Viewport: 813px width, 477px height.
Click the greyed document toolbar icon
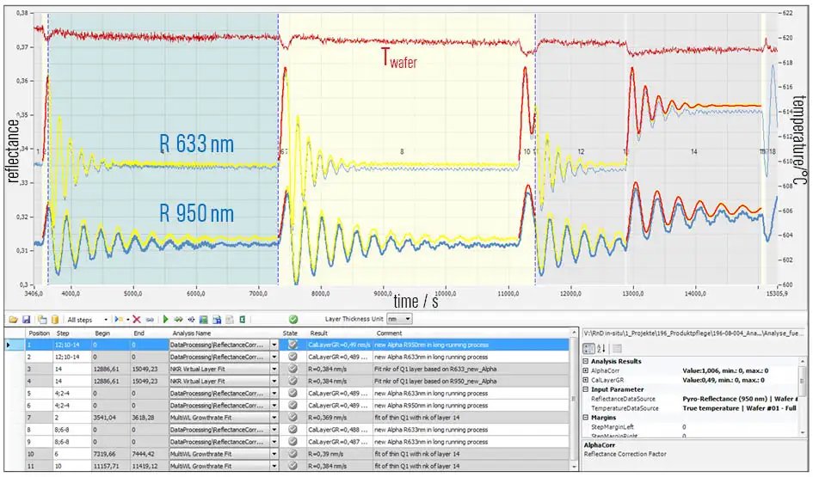[230, 320]
